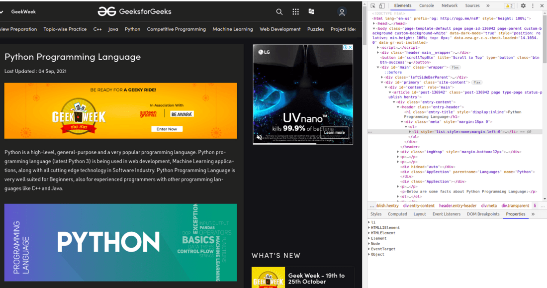Click the warnings count badge
Viewport: 547px width, 288px height.
[509, 6]
